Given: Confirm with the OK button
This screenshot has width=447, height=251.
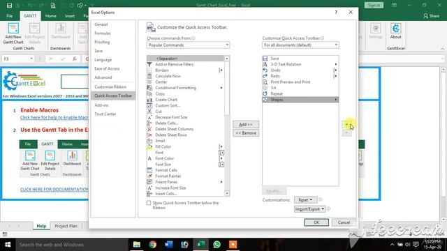Looking at the screenshot, I should tap(316, 222).
